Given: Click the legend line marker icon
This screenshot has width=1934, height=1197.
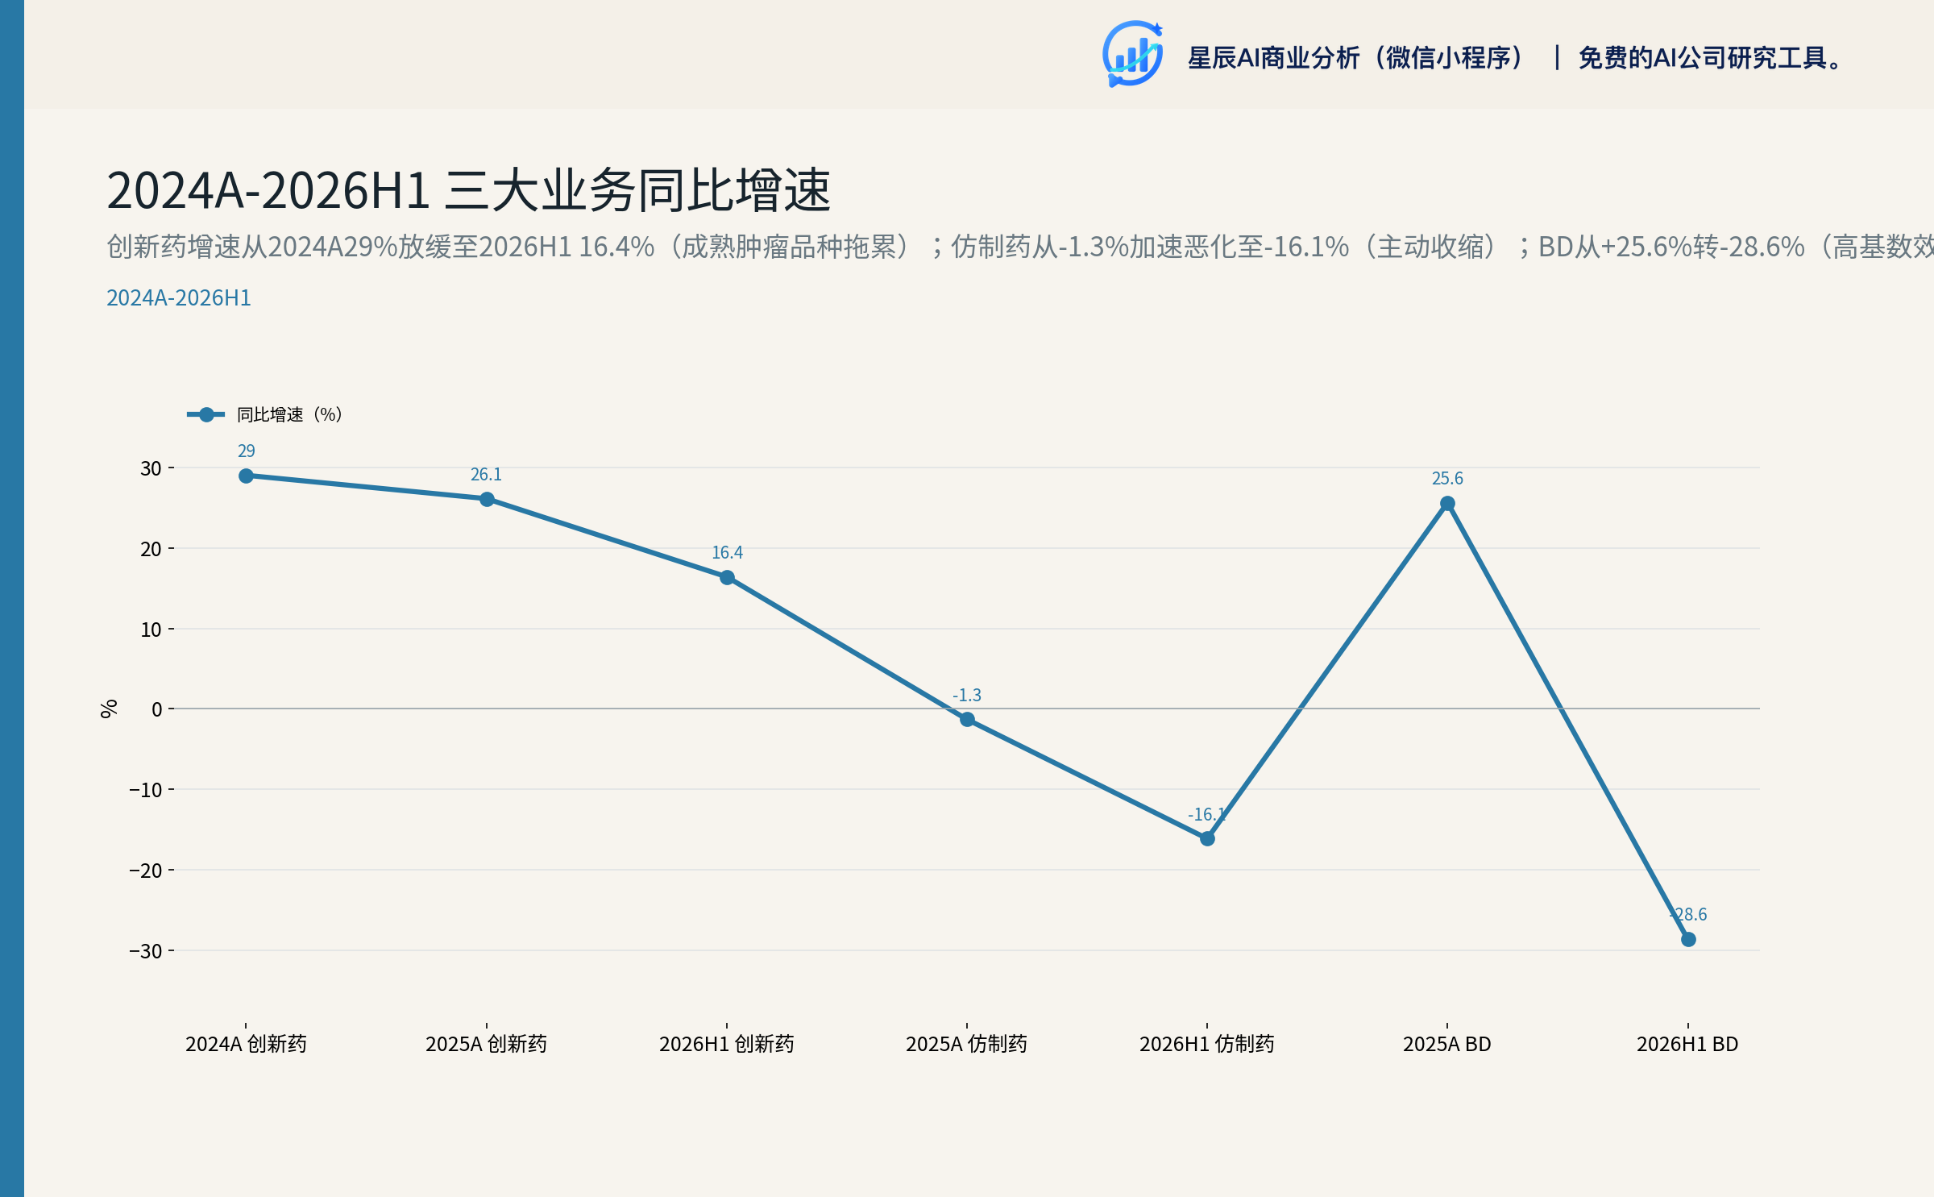Looking at the screenshot, I should click(x=206, y=414).
